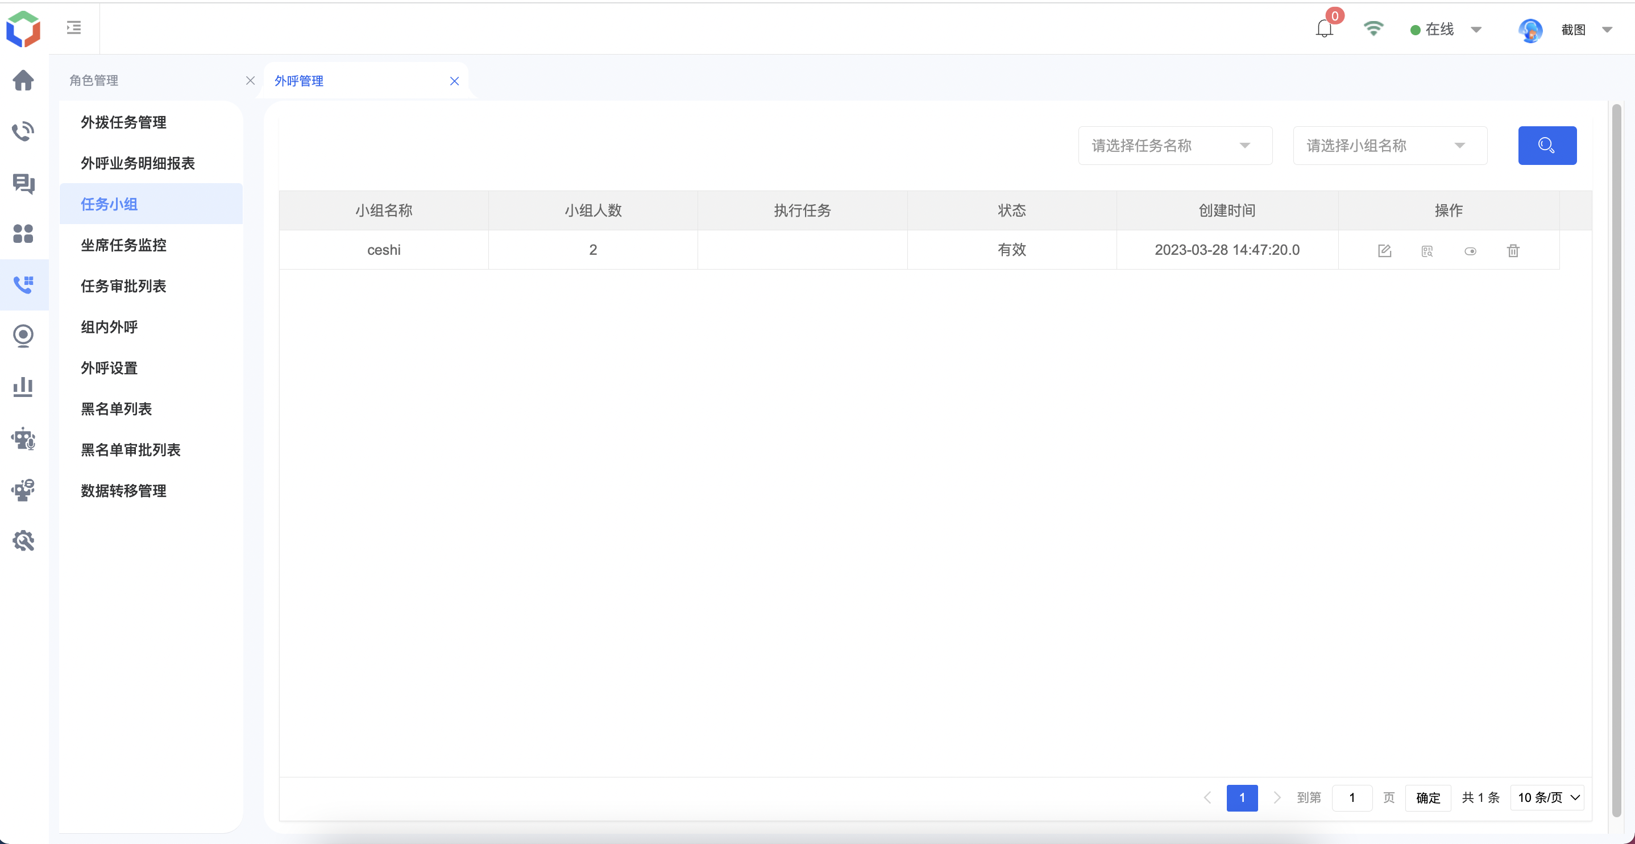1635x844 pixels.
Task: Click the ceshi group name cell
Action: coord(384,250)
